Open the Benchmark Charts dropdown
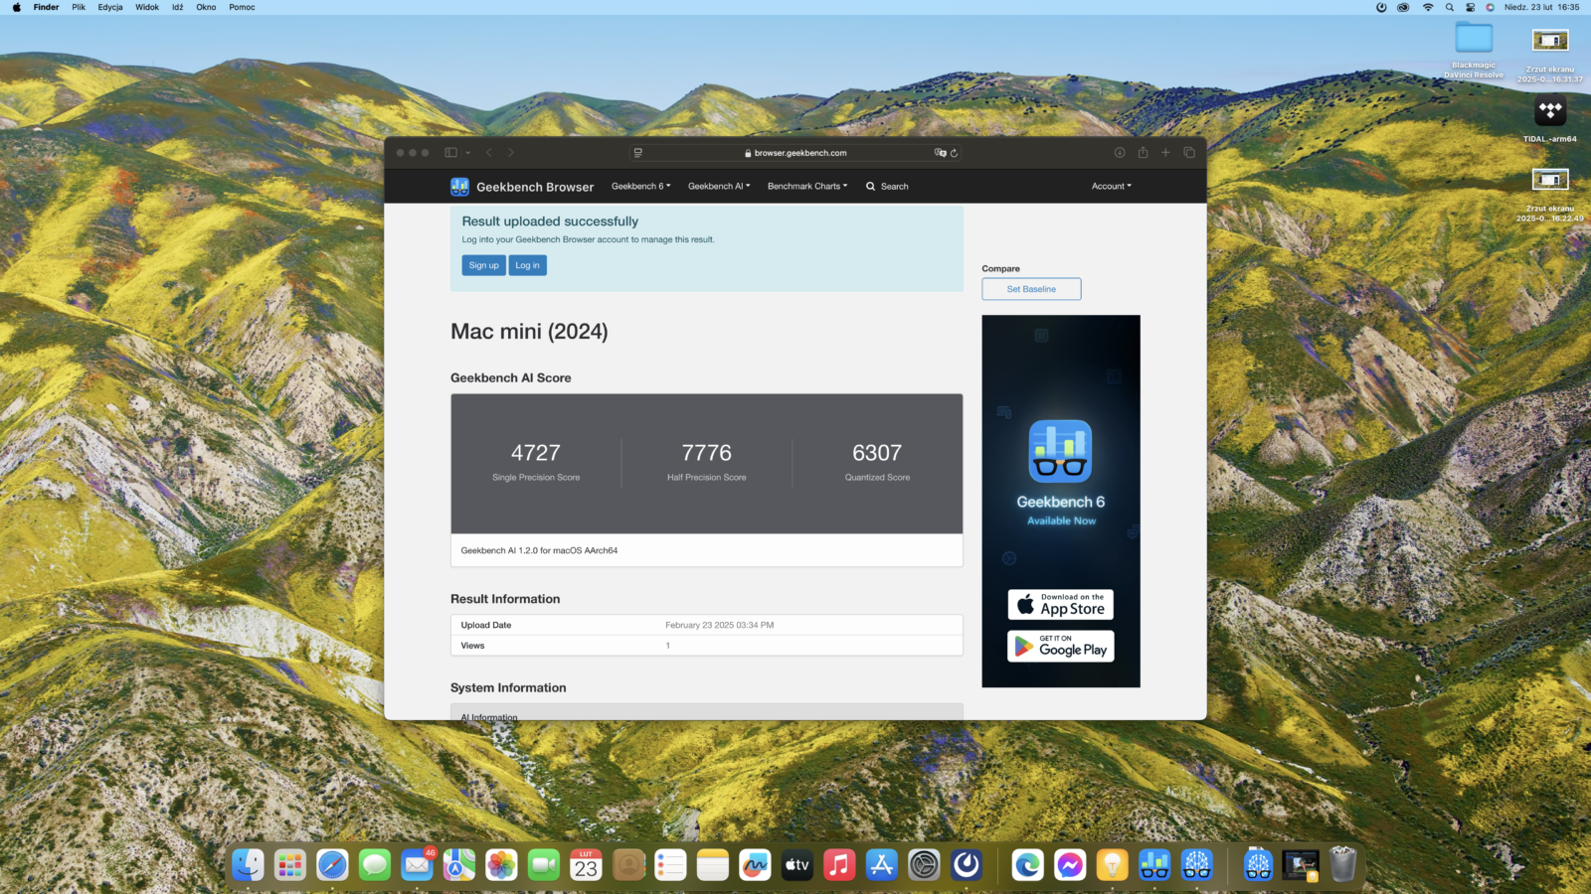Screen dimensions: 1591x894 [806, 187]
